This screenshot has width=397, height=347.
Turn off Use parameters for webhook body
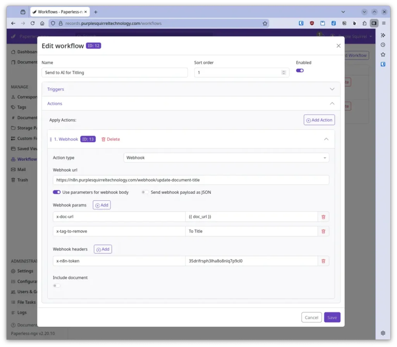(57, 192)
